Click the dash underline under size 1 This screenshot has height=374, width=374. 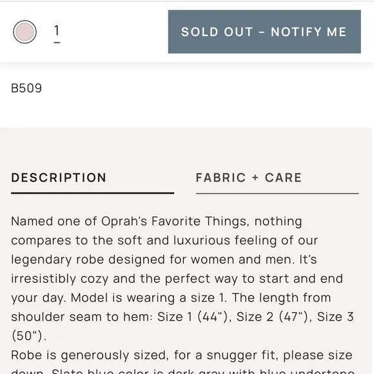(x=57, y=43)
